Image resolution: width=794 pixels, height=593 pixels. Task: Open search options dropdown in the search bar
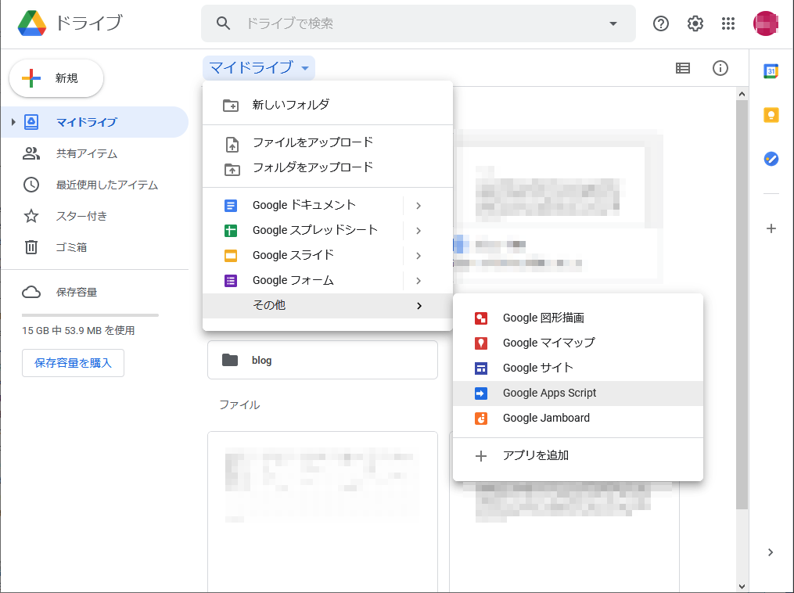point(612,23)
